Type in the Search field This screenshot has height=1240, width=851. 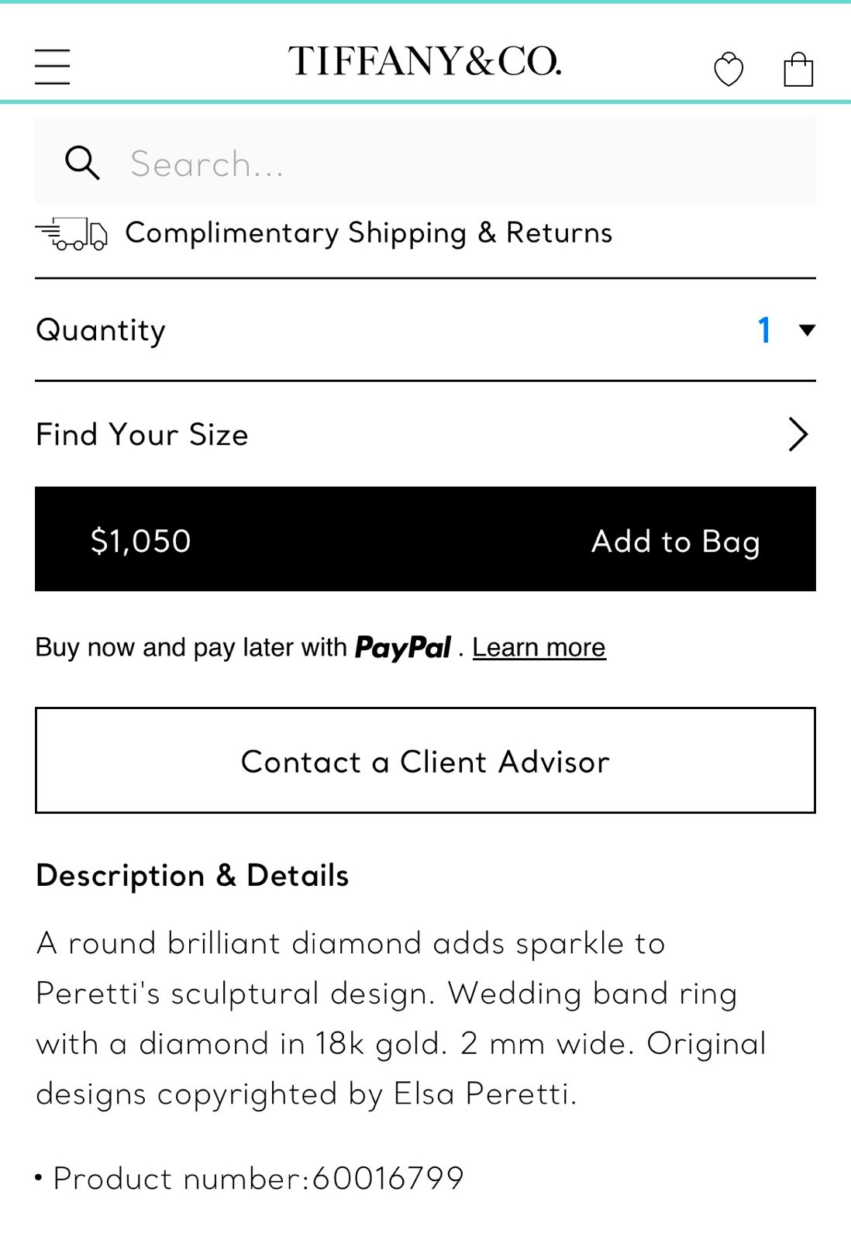click(465, 164)
